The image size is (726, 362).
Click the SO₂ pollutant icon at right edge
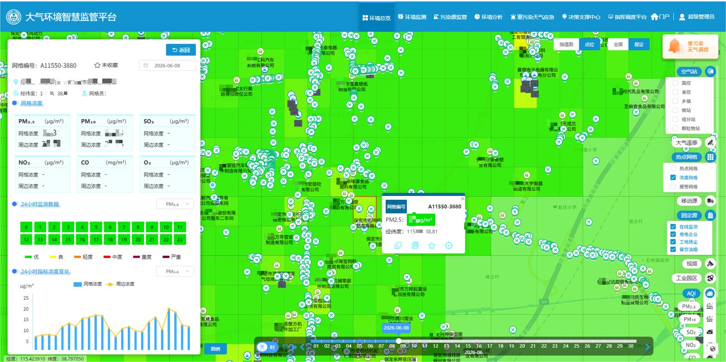tap(710, 332)
